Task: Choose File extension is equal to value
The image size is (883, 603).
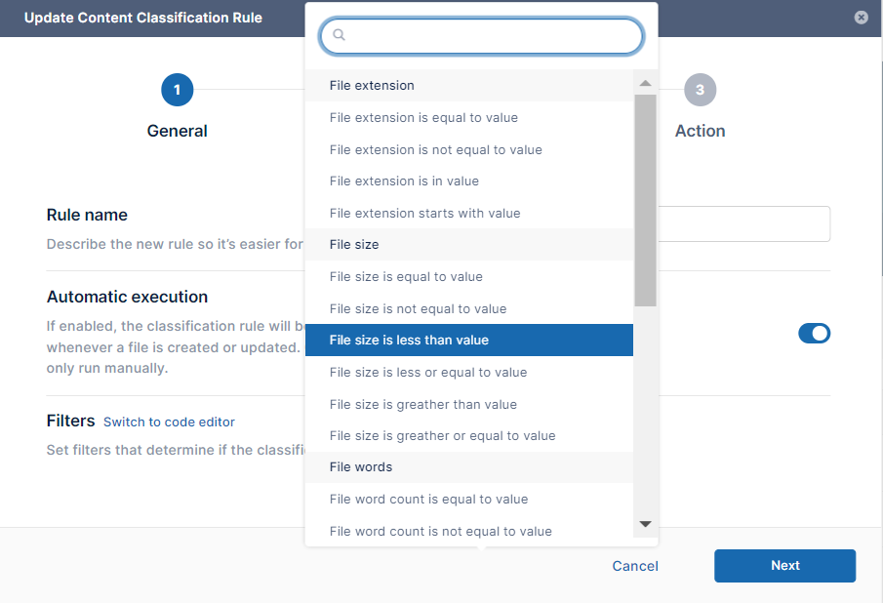Action: [423, 118]
